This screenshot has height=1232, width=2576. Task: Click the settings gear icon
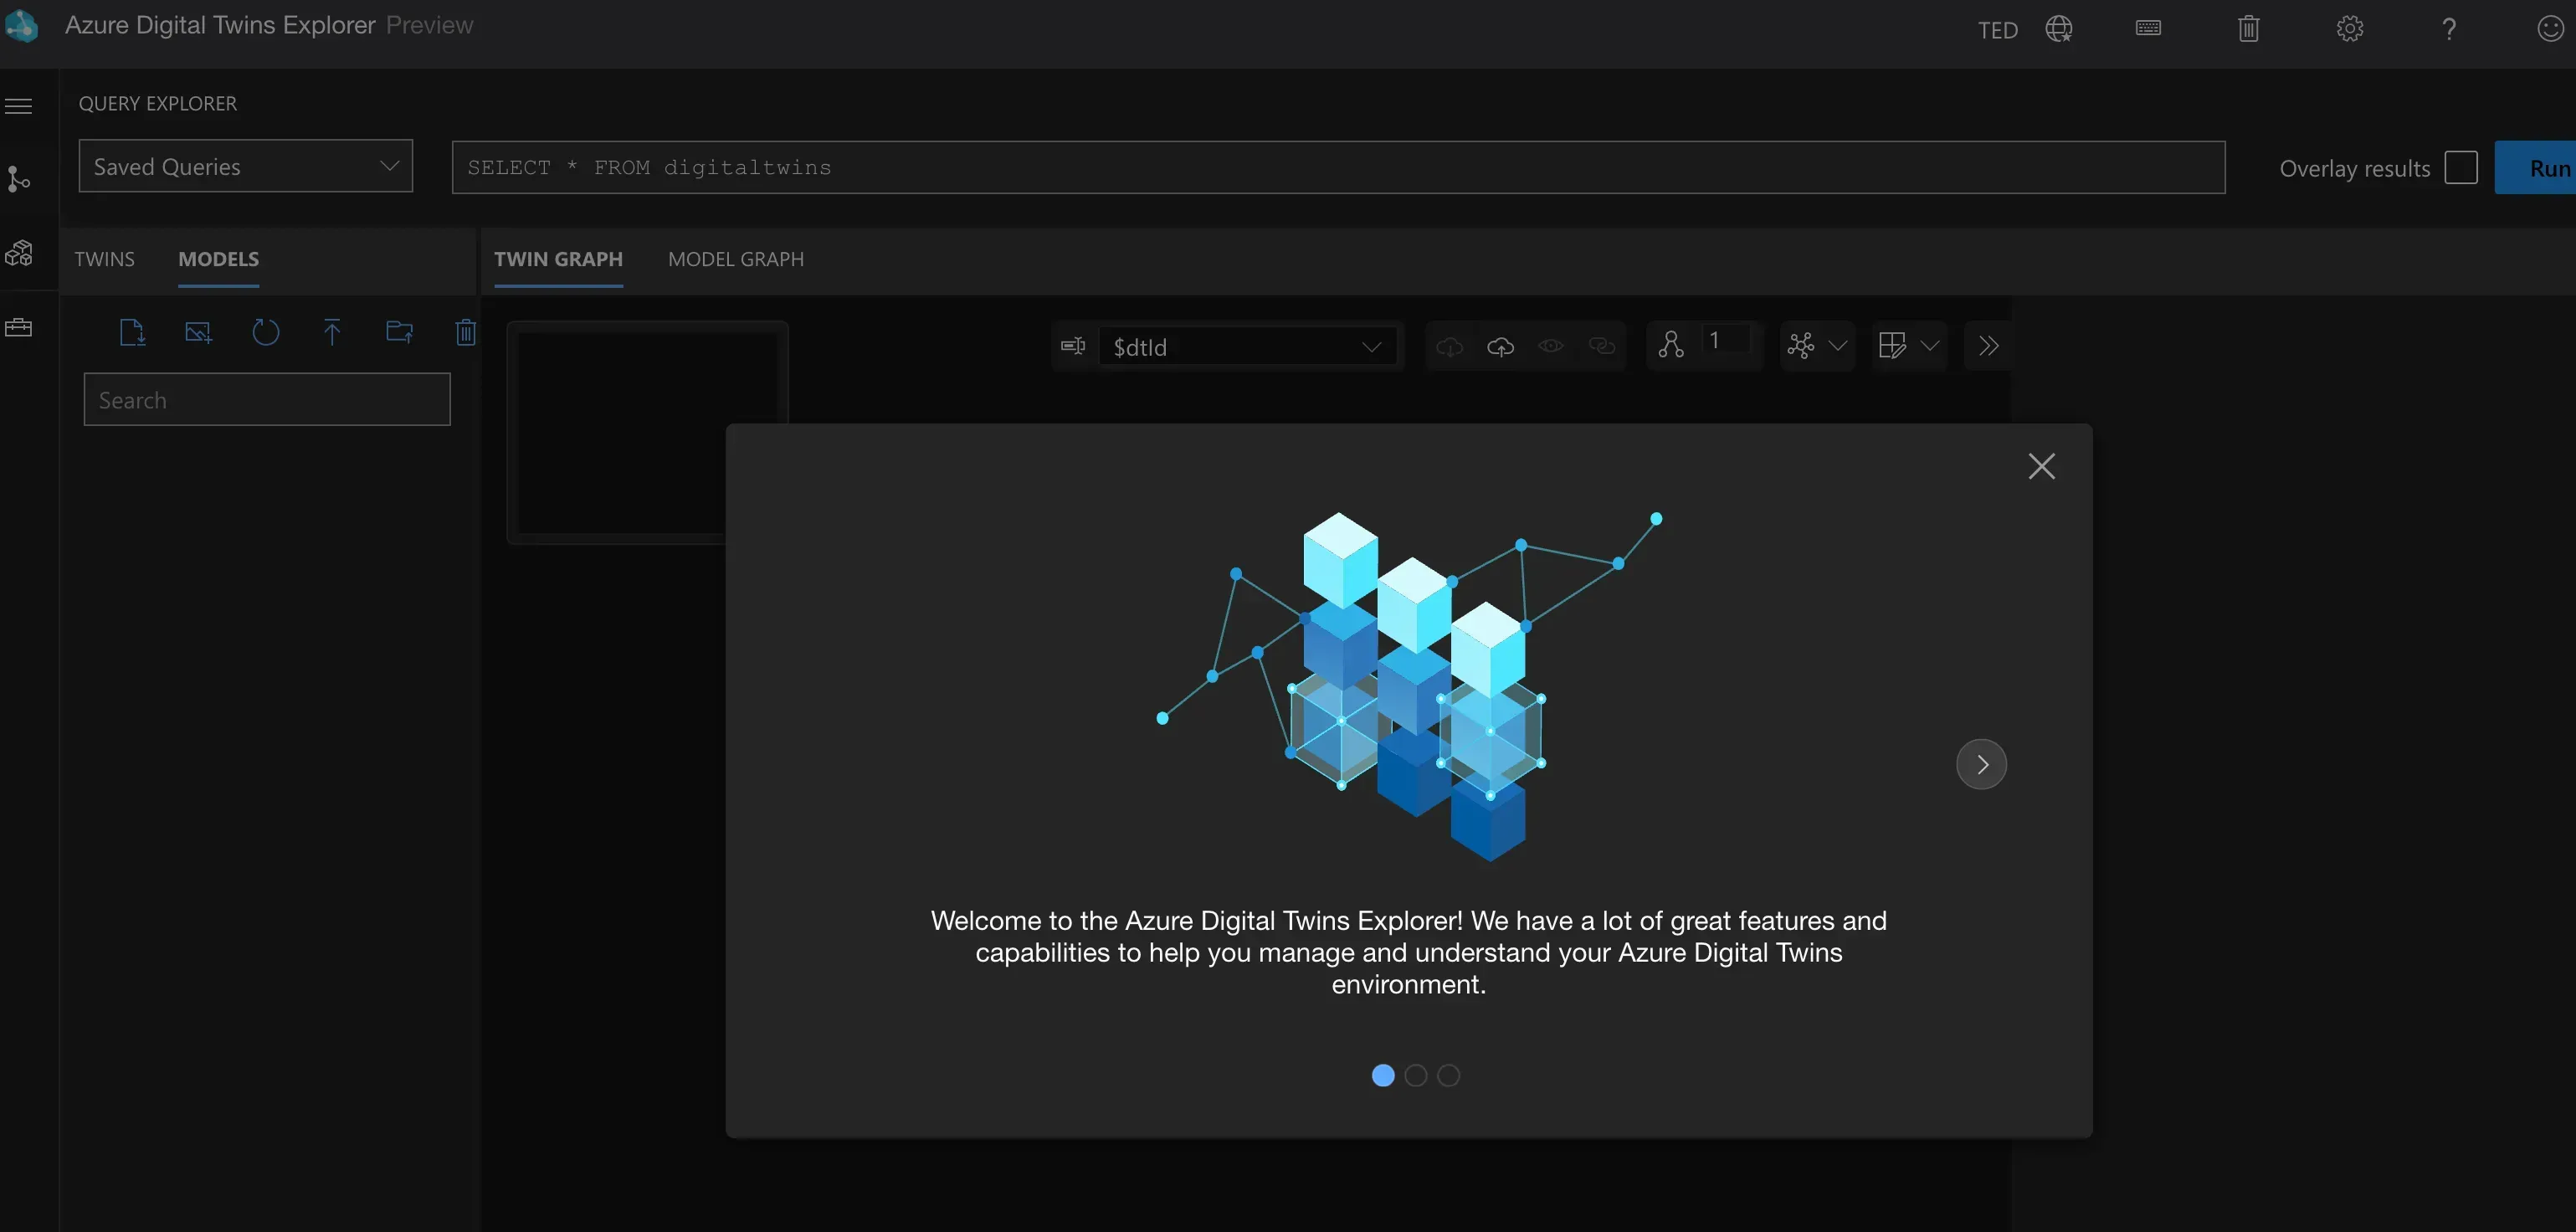pos(2349,29)
